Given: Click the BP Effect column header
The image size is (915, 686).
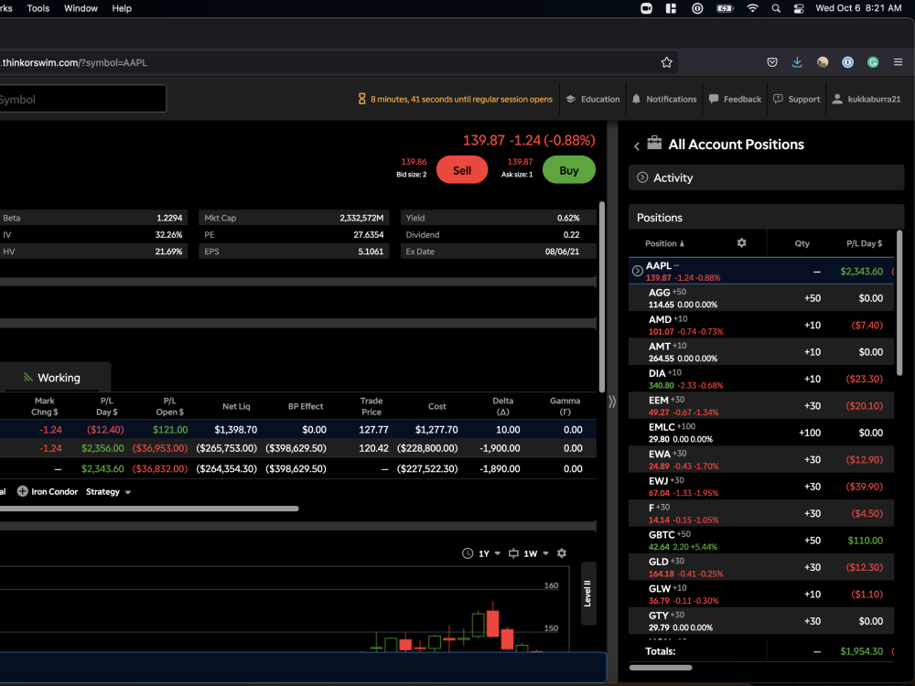Looking at the screenshot, I should click(306, 406).
